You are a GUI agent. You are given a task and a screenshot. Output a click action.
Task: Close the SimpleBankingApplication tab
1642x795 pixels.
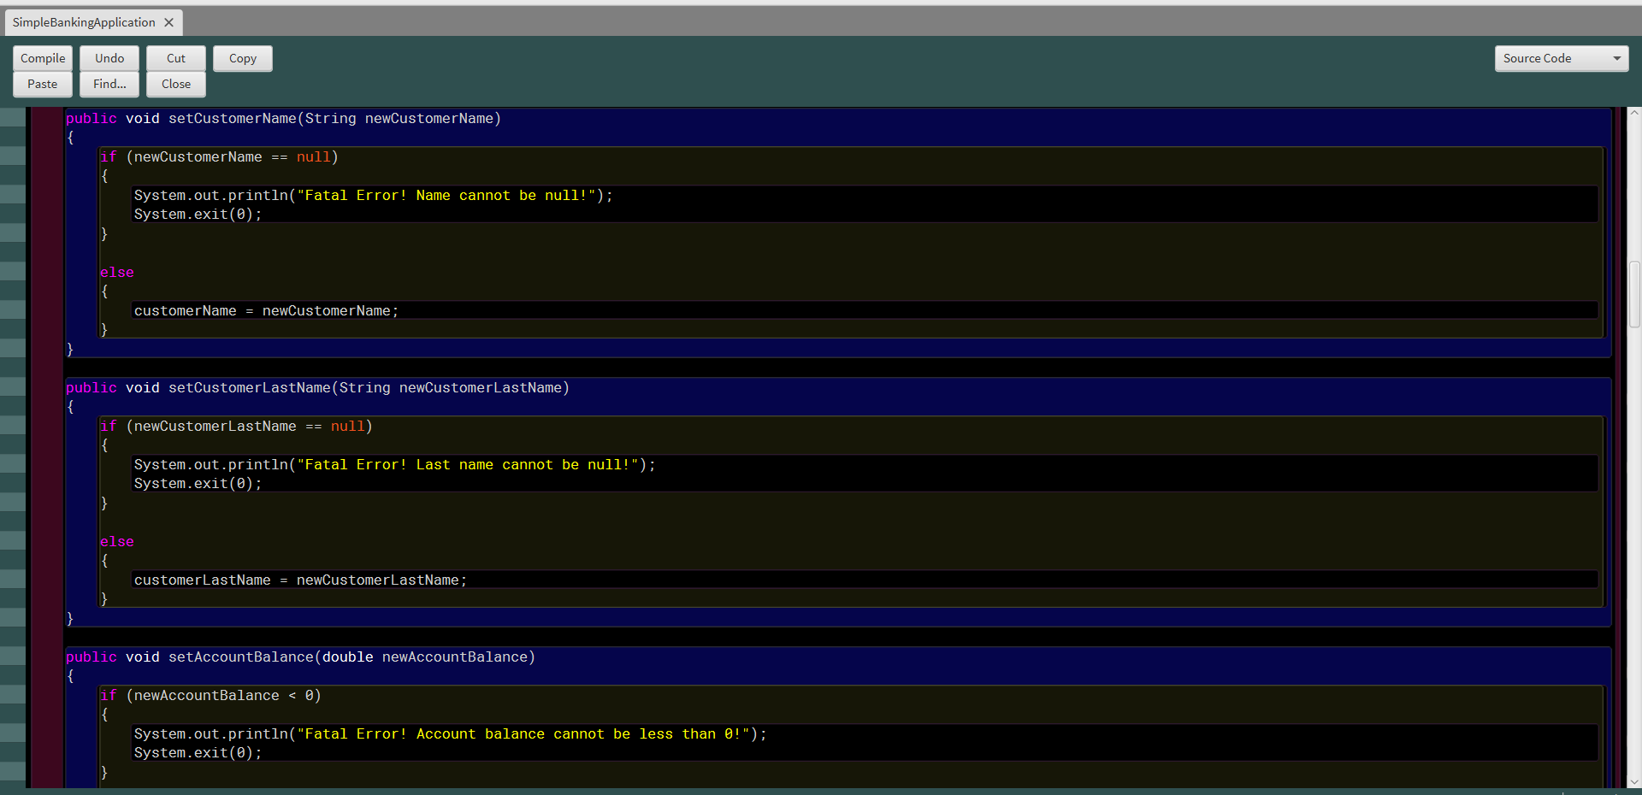coord(168,22)
